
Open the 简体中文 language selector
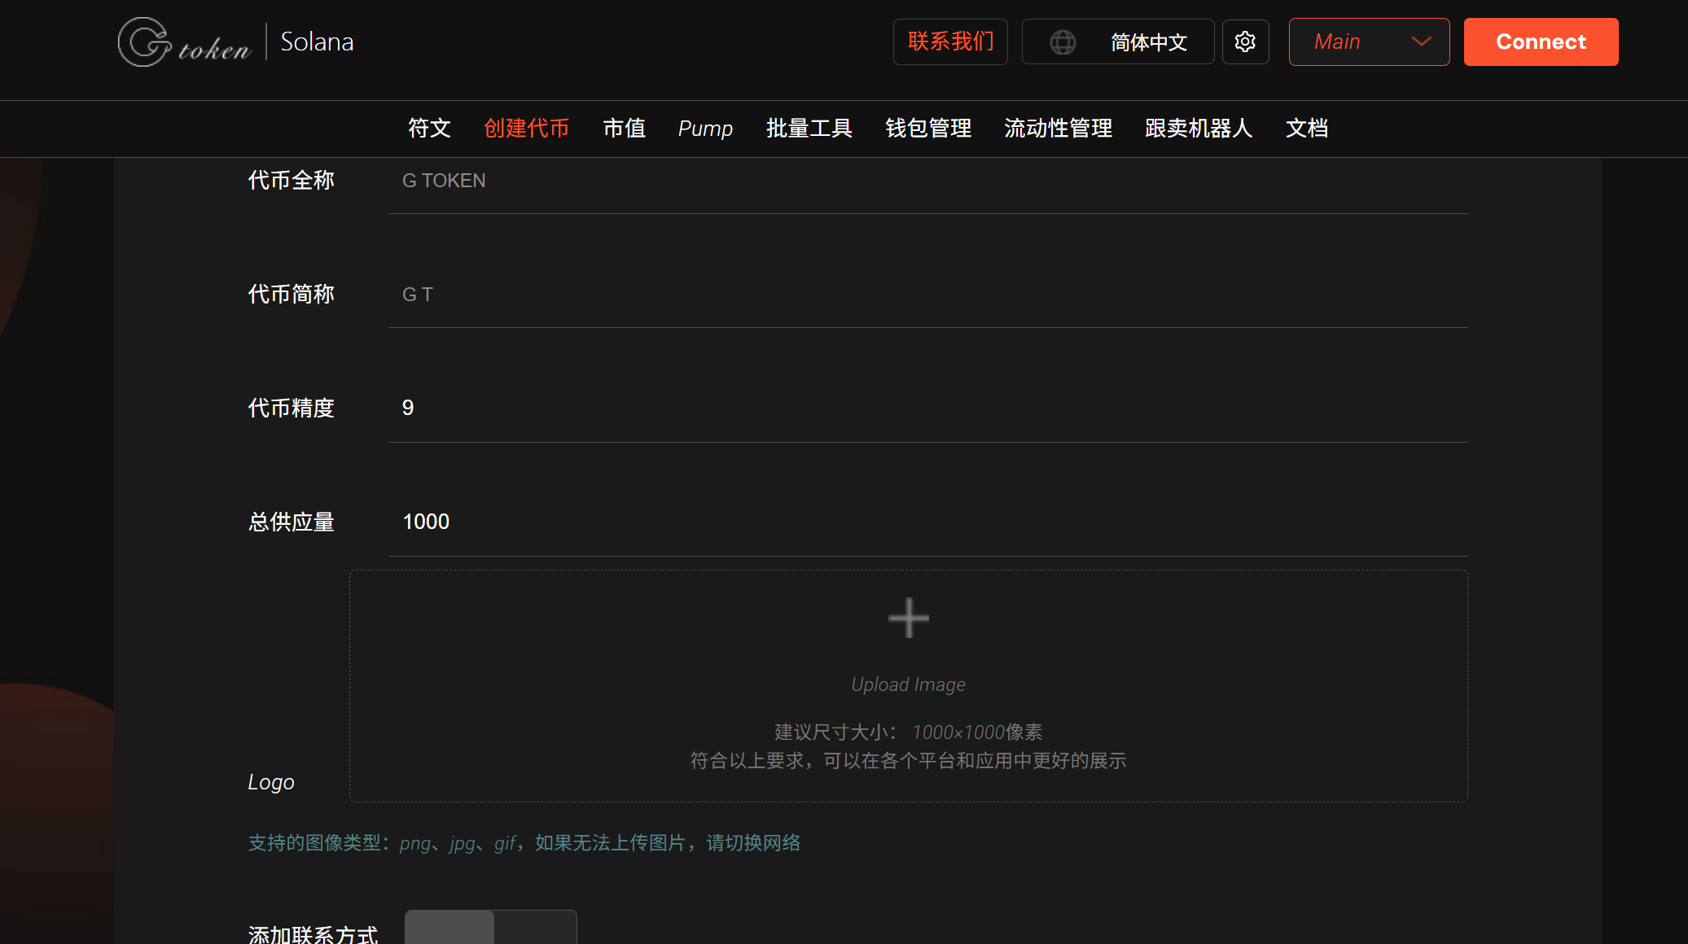1117,42
